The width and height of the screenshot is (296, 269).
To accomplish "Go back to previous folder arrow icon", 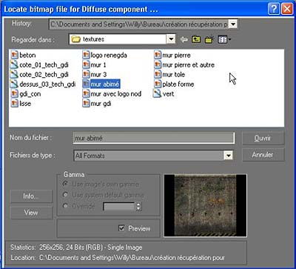I will click(184, 39).
